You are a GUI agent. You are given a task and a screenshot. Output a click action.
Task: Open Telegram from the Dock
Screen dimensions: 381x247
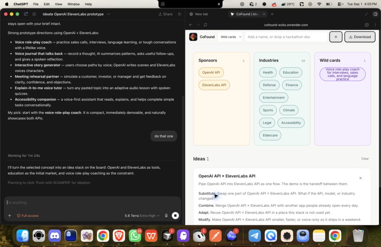pos(255,236)
